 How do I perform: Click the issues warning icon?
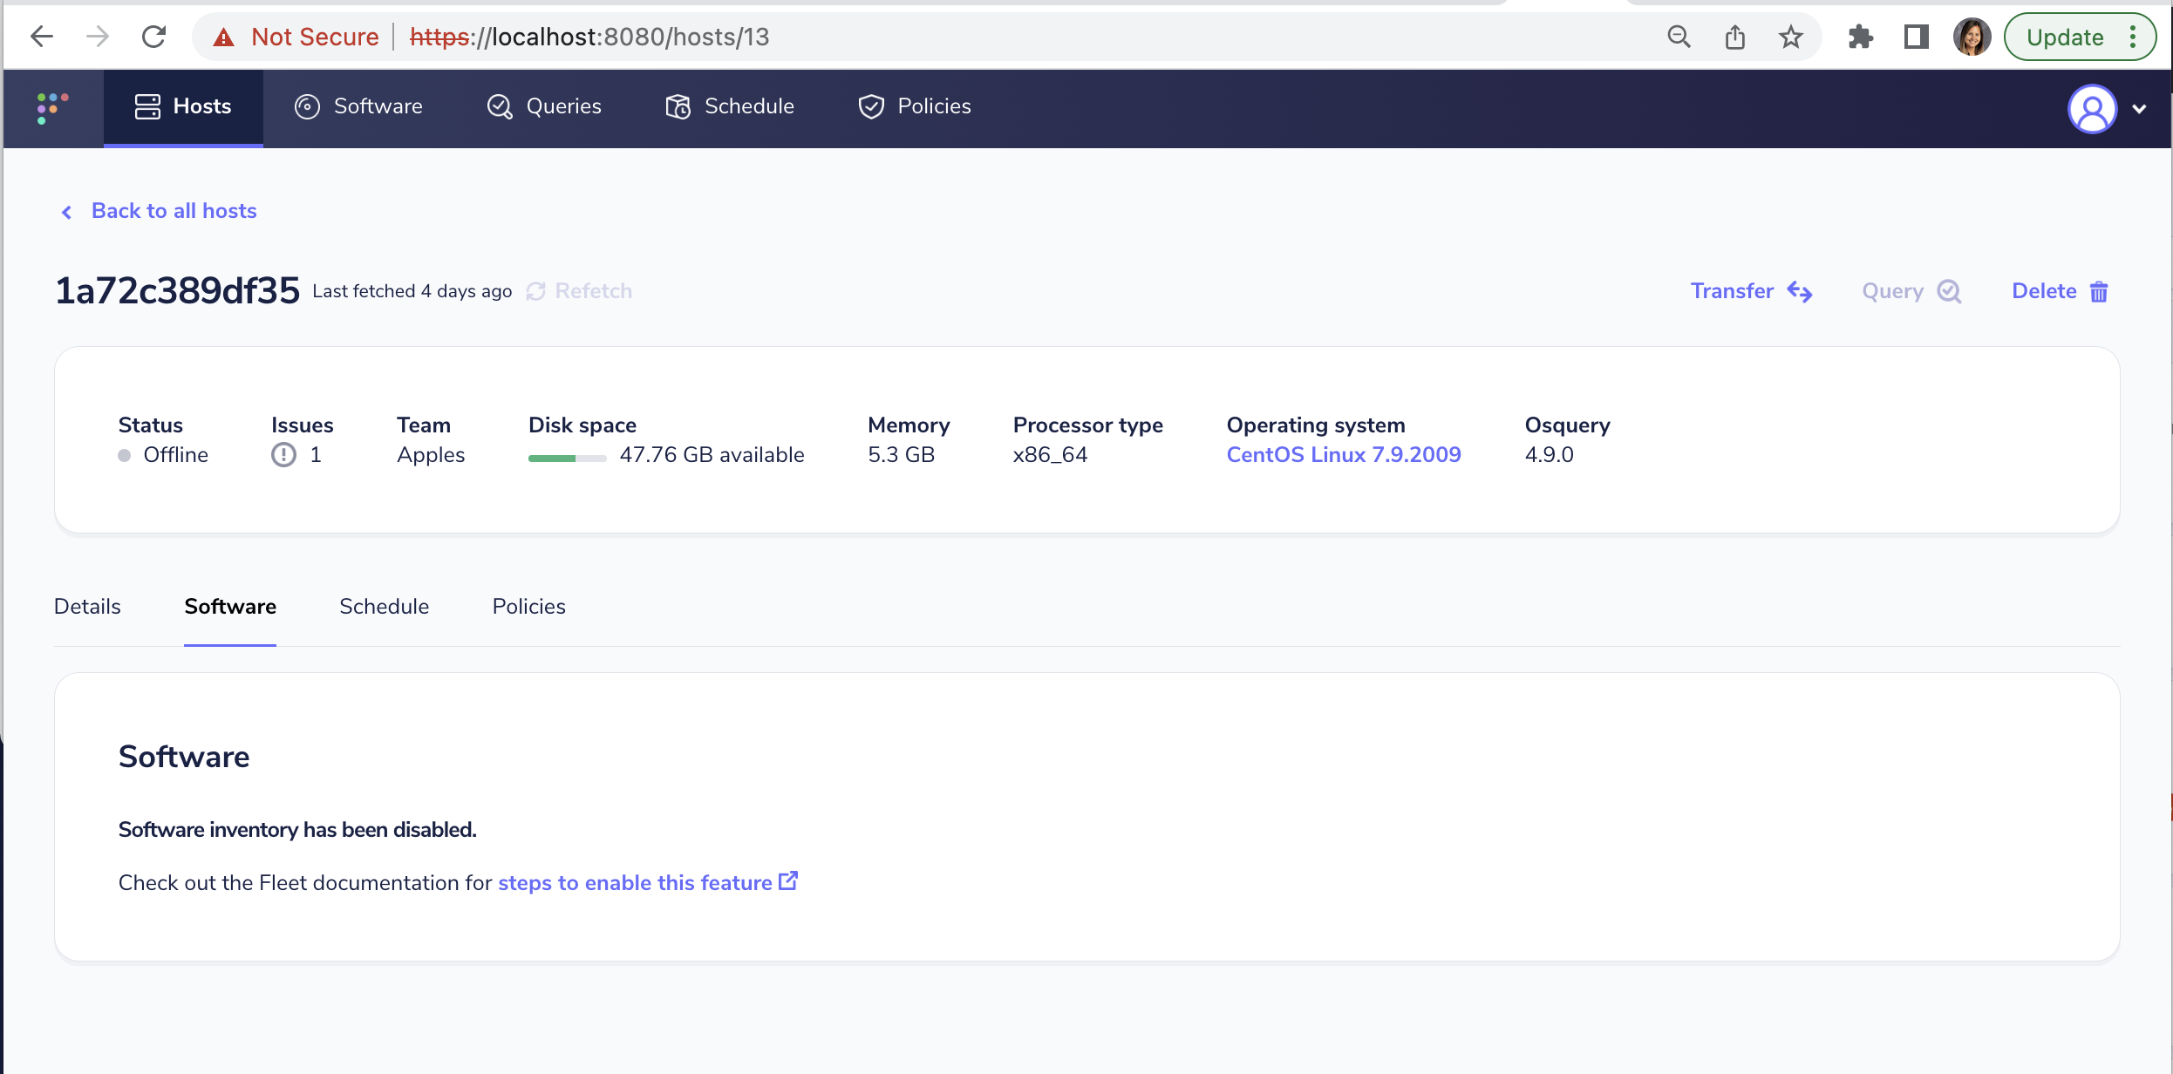coord(283,455)
